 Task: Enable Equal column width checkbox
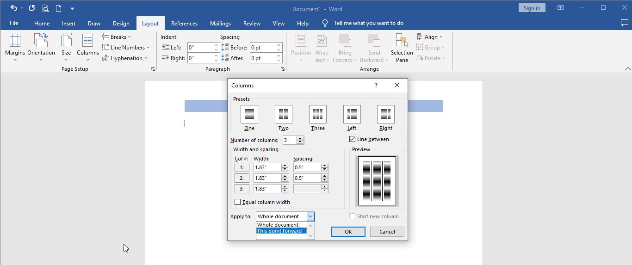(x=237, y=202)
